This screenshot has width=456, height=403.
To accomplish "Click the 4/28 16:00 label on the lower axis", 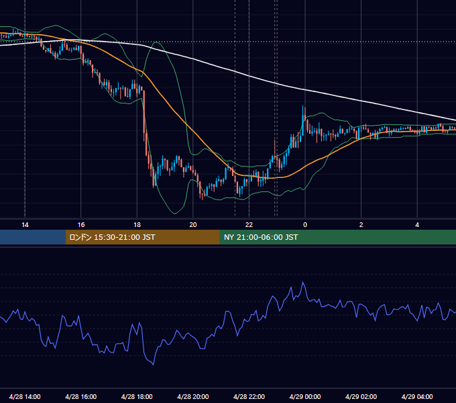I will [x=81, y=396].
